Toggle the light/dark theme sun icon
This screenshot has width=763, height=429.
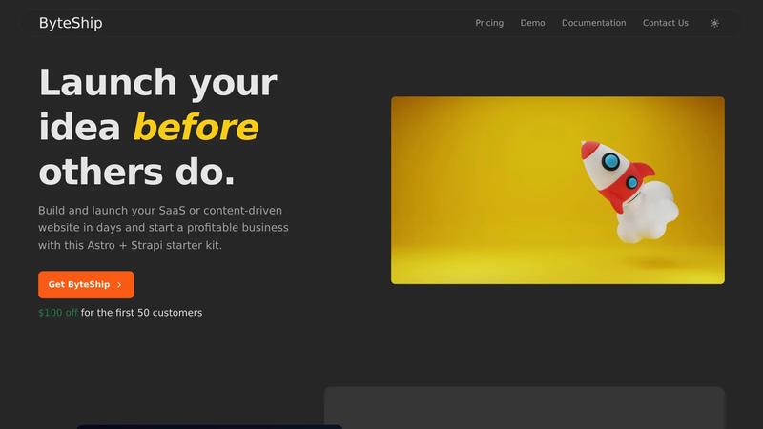point(714,23)
